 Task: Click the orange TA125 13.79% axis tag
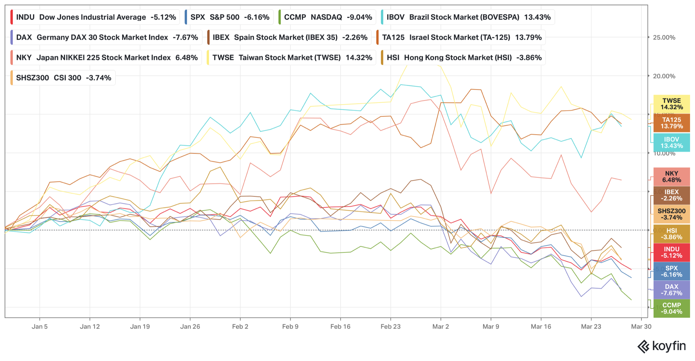point(671,123)
